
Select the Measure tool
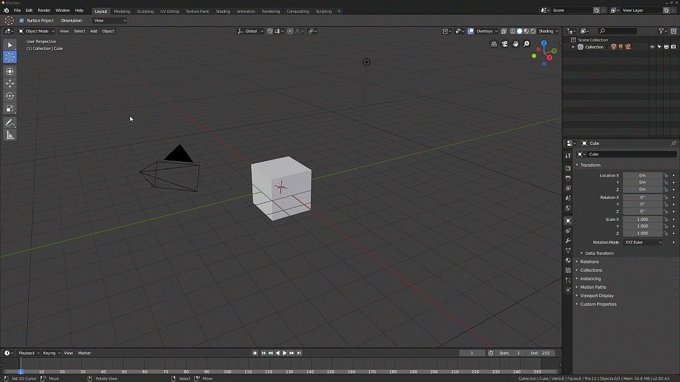point(10,135)
